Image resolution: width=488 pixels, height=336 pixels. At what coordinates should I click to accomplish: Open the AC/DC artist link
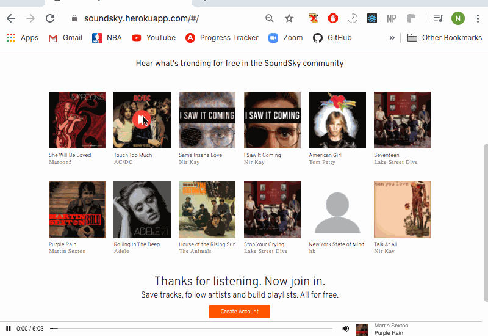pyautogui.click(x=123, y=162)
